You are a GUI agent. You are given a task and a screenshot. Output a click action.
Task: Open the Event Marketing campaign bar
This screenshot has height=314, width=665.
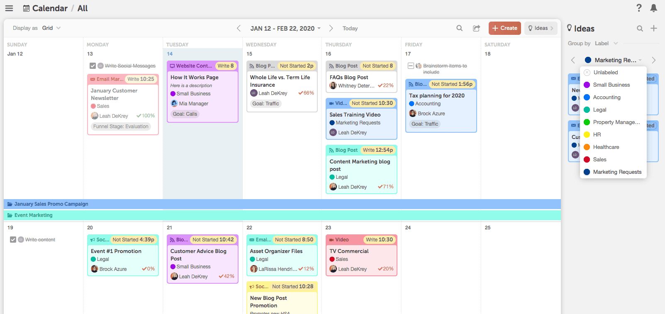282,215
